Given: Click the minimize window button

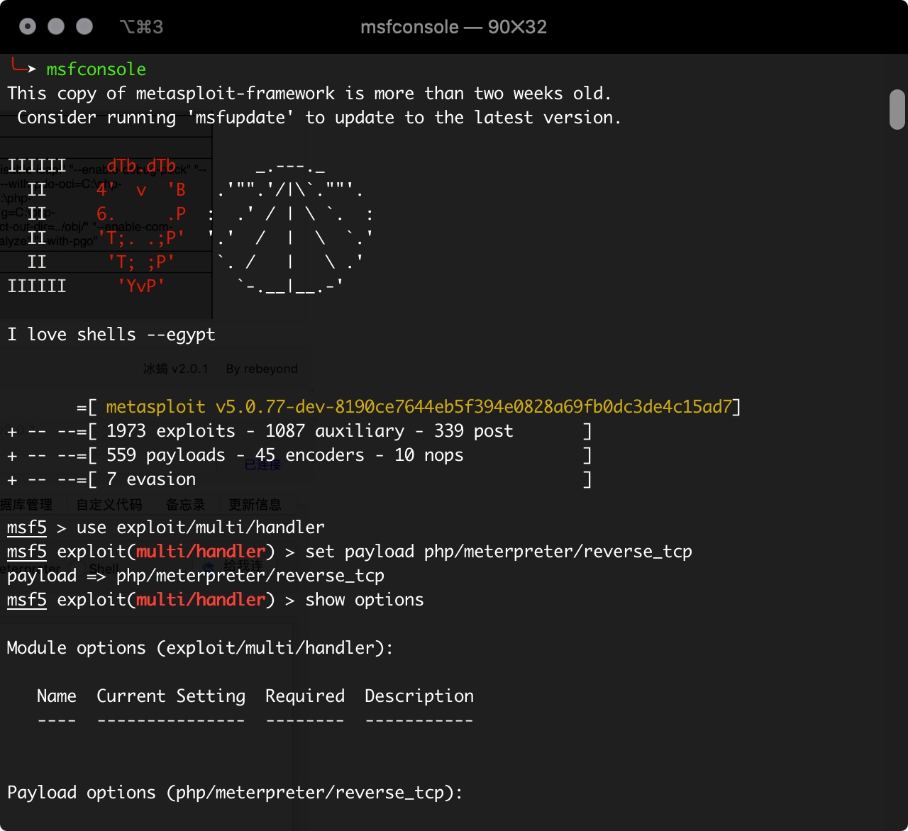Looking at the screenshot, I should click(56, 27).
